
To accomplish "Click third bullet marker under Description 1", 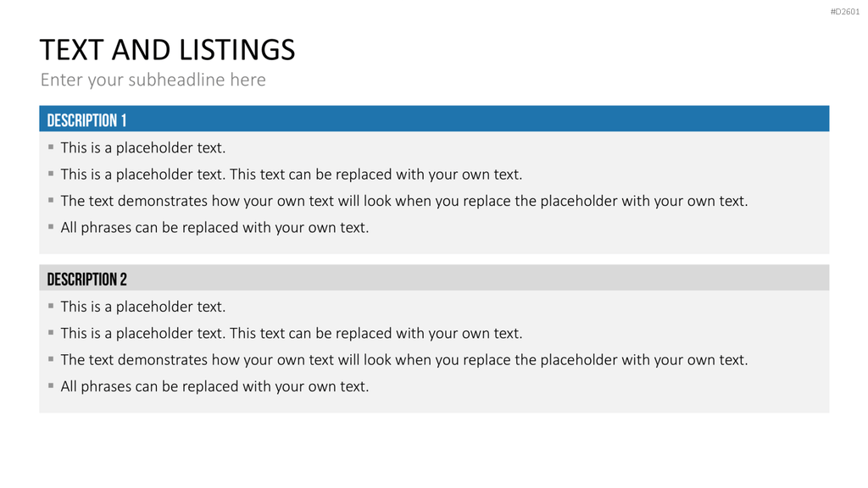I will point(51,200).
